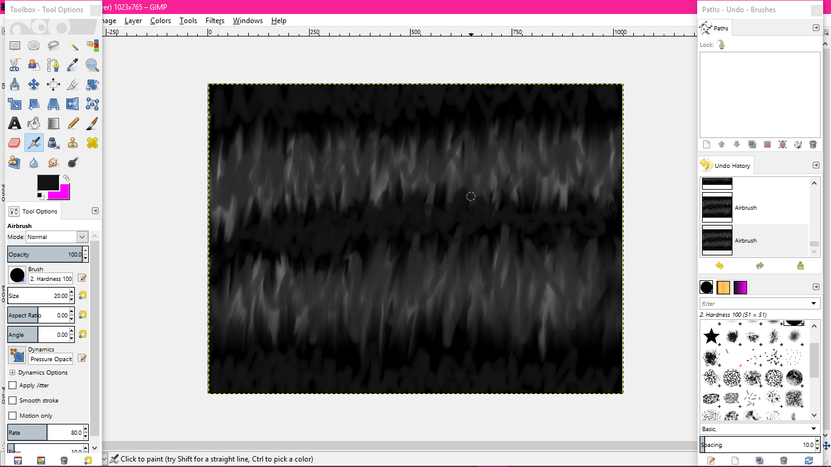Select the Zoom magnifier tool
This screenshot has height=467, width=831.
tap(92, 65)
